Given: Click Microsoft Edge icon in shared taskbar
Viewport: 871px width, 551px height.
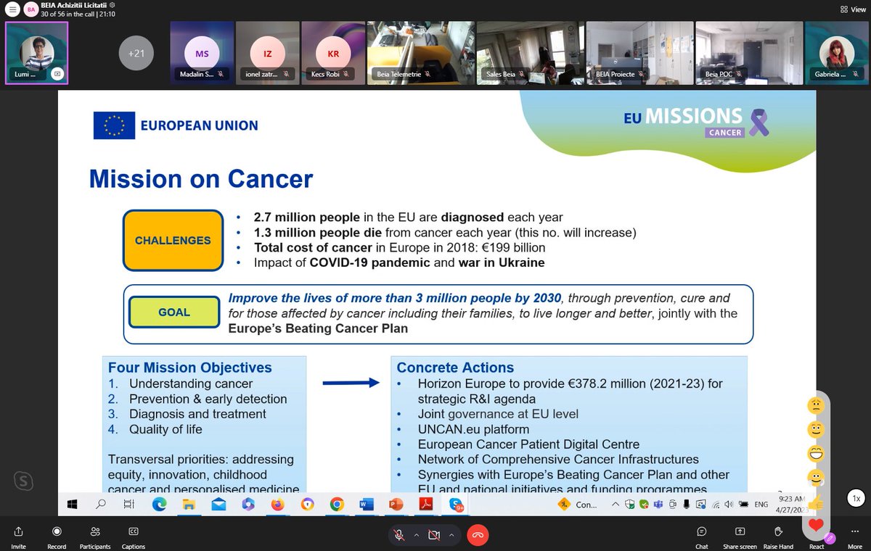Looking at the screenshot, I should [x=159, y=504].
